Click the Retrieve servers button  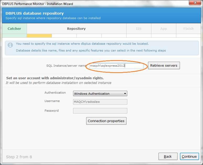164,66
